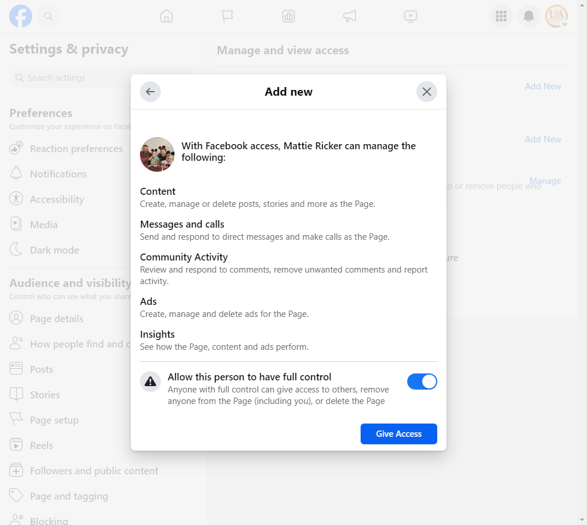Click the Reaction preferences icon

pos(16,148)
